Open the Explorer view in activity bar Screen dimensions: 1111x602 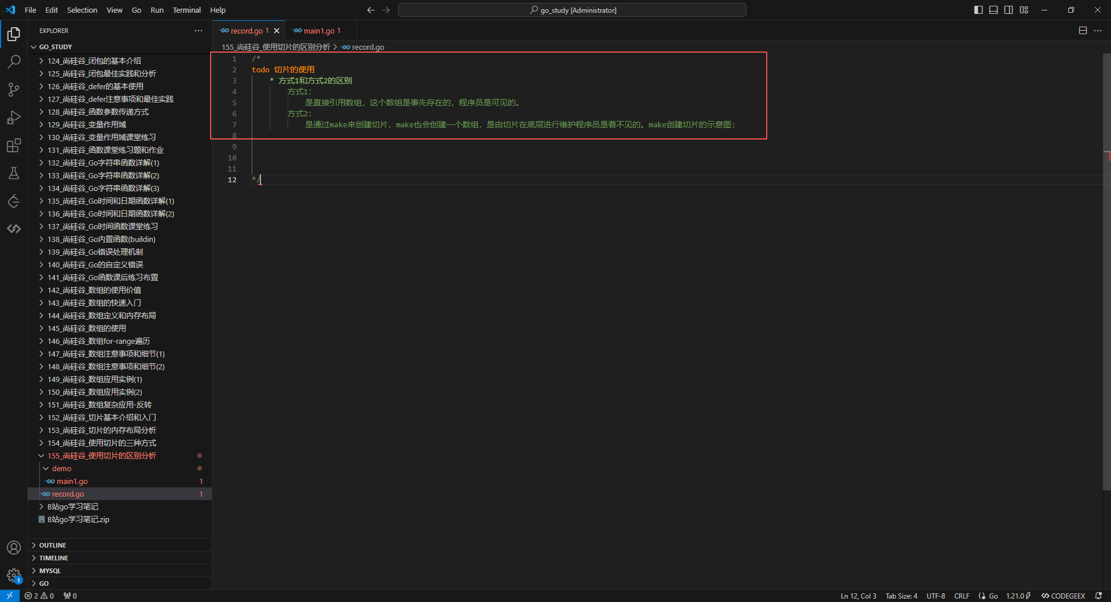coord(14,34)
